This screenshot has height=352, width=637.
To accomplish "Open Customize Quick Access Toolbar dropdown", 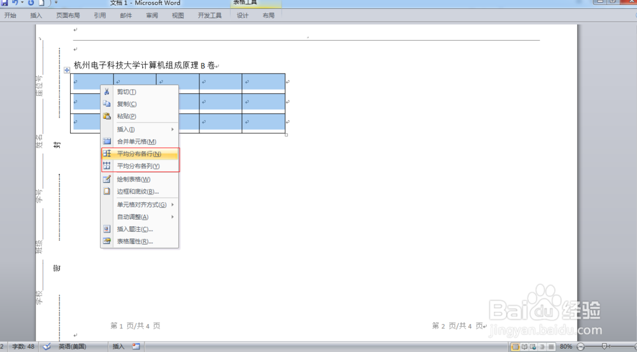I will pos(56,3).
